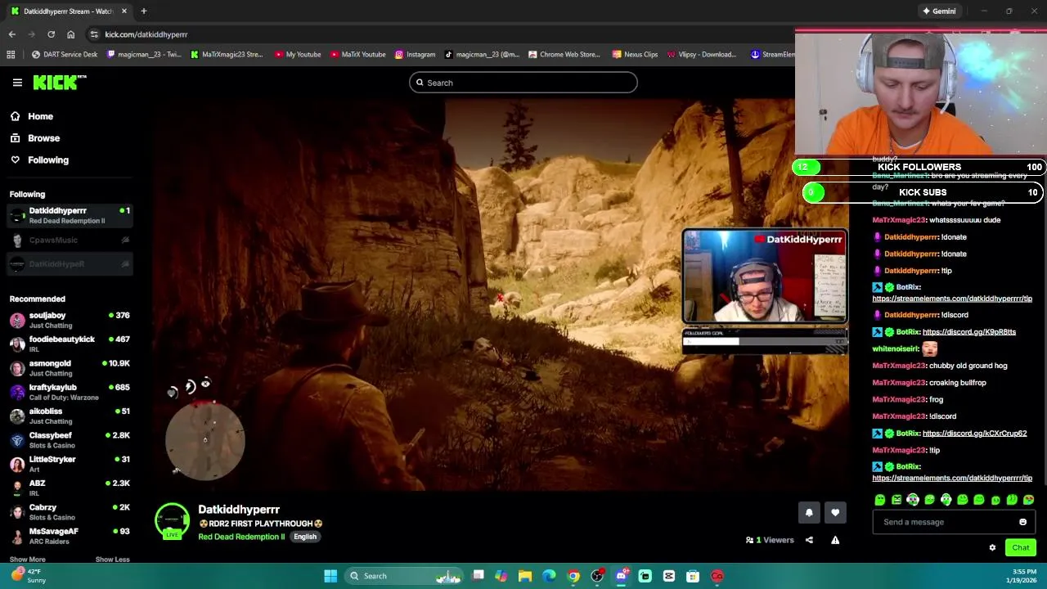The image size is (1047, 589).
Task: Open OBS Studio from the taskbar
Action: (597, 576)
